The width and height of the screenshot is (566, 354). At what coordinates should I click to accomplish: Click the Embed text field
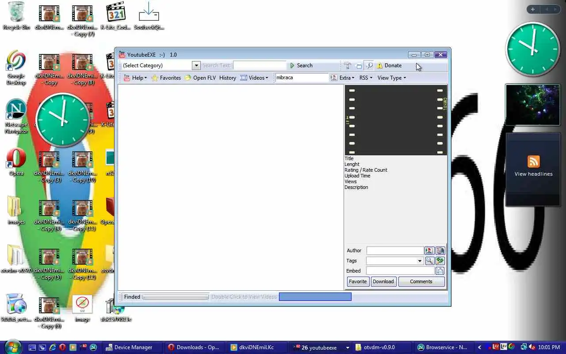point(400,271)
